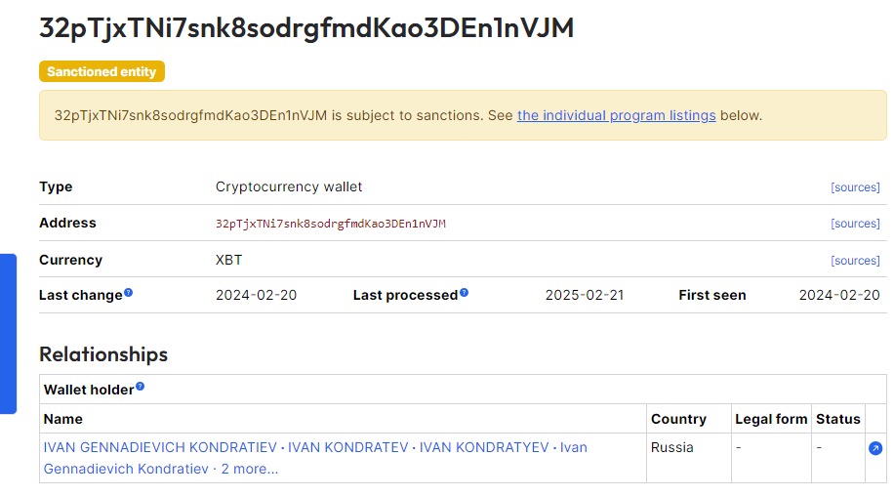Viewport: 894px width, 496px height.
Task: Click the Status column header
Action: 837,419
